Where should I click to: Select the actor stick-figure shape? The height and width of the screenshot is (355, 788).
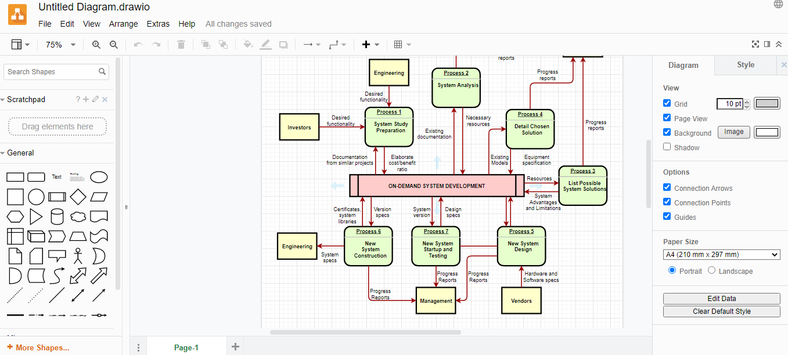(78, 256)
